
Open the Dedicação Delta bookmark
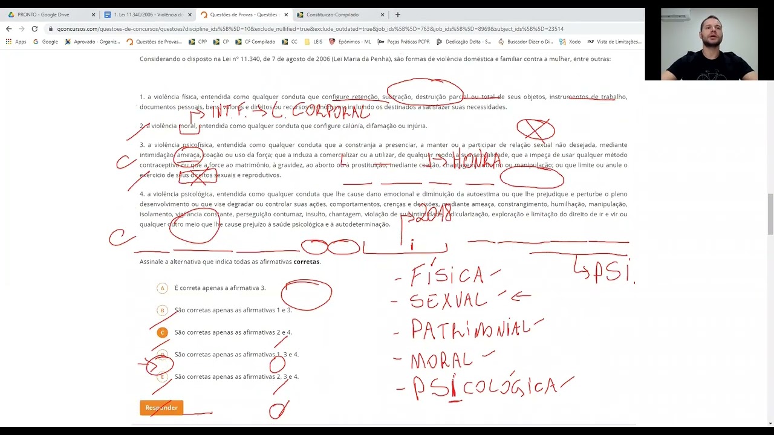click(x=464, y=42)
